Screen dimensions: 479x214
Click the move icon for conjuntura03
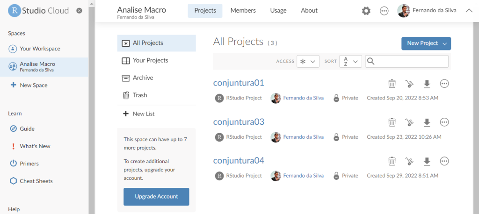(x=409, y=122)
